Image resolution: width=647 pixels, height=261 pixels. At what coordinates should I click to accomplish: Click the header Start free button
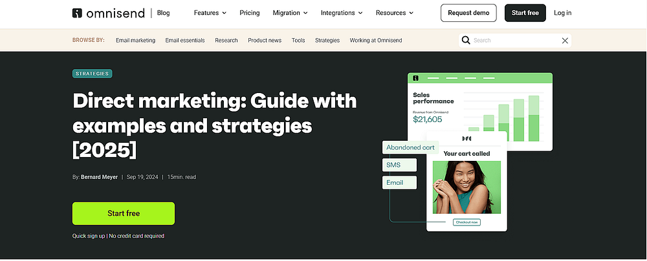[525, 13]
